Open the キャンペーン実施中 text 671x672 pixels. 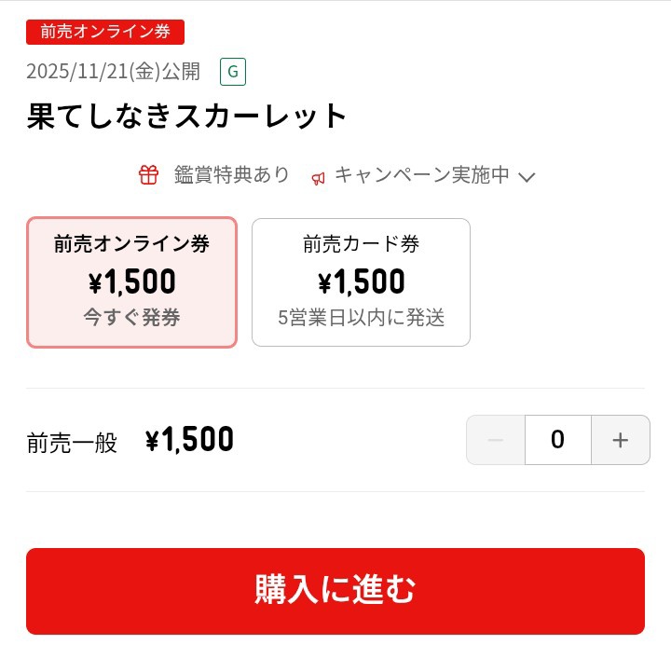[421, 175]
